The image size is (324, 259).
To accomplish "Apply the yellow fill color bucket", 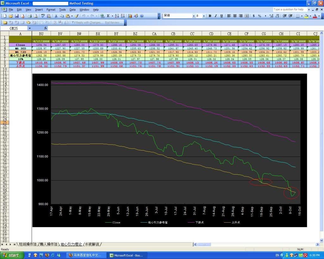I will [306, 16].
